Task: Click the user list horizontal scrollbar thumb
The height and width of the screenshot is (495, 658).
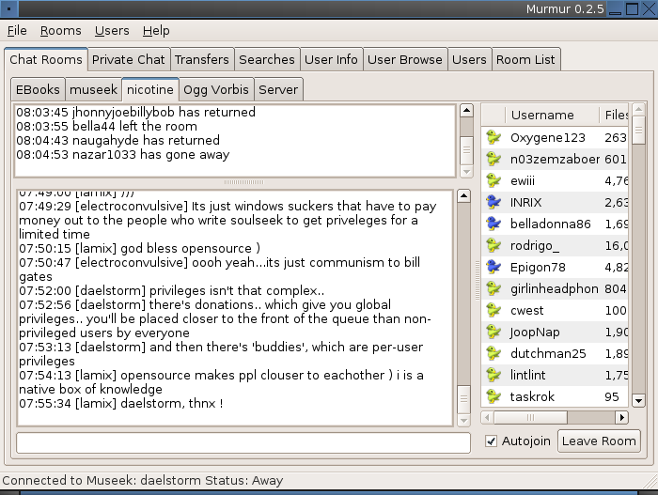Action: [x=531, y=417]
